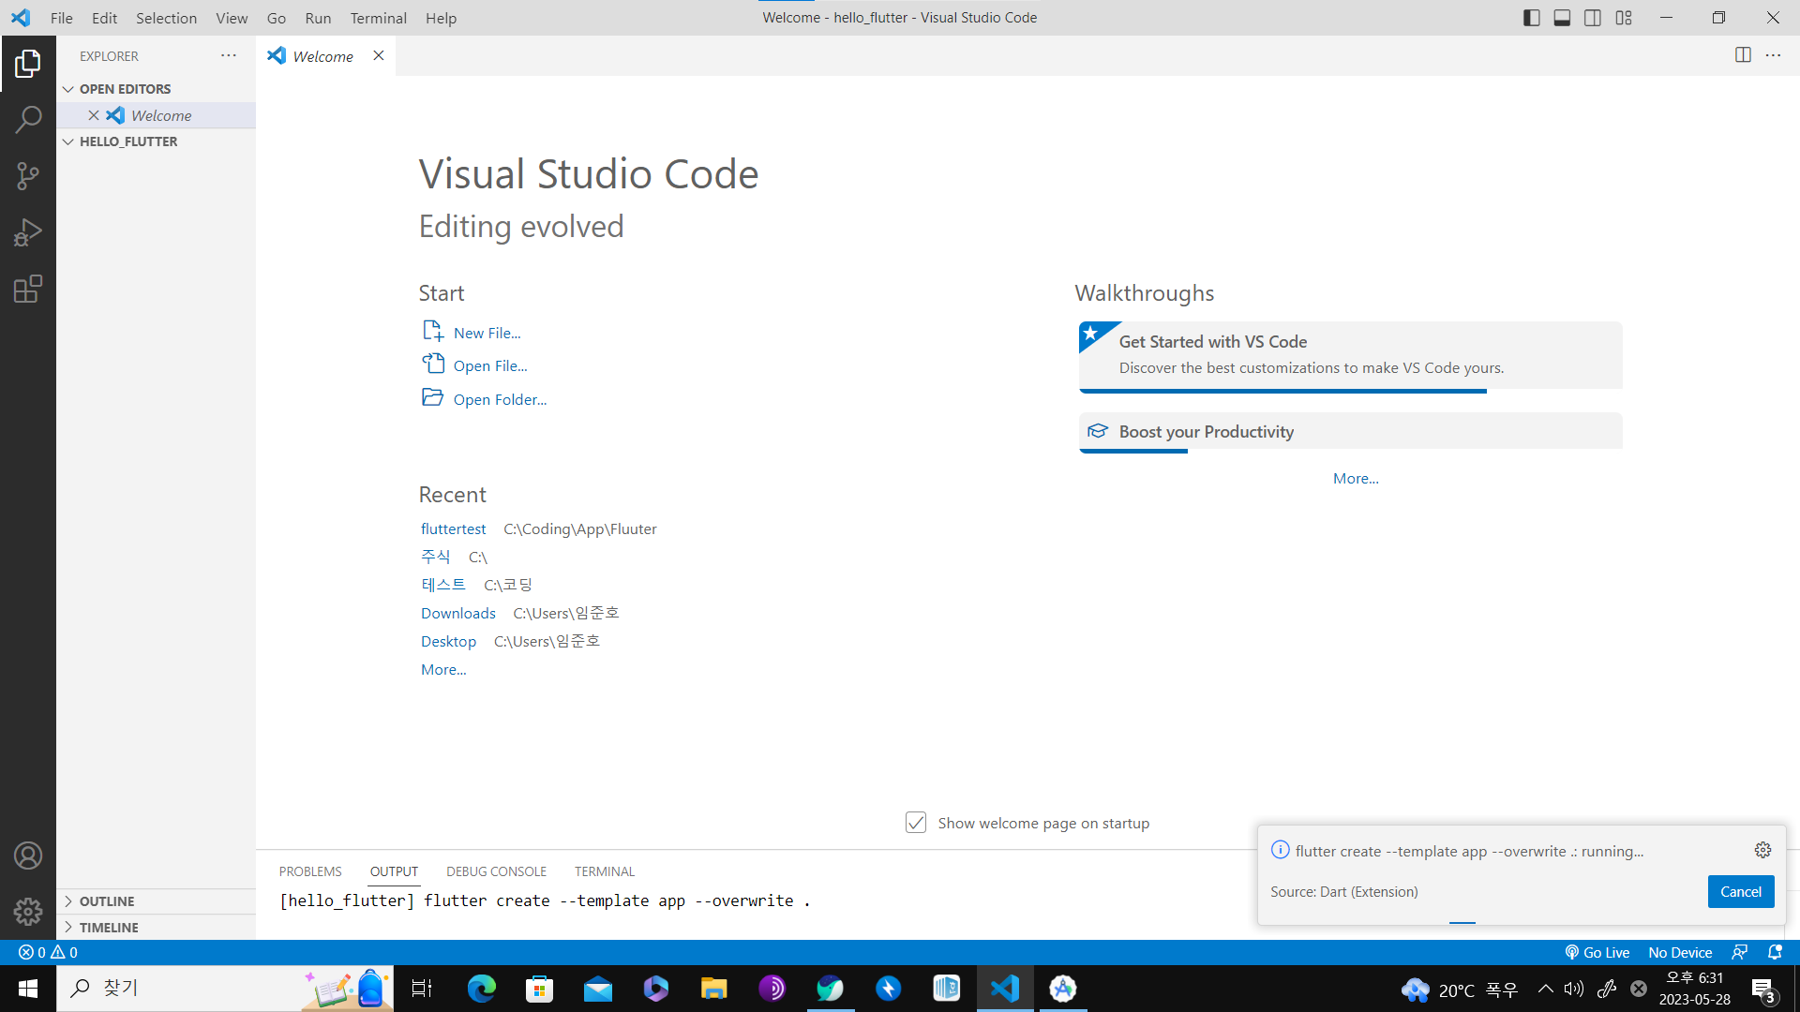Open recent Downloads folder
Image resolution: width=1800 pixels, height=1012 pixels.
coord(458,614)
